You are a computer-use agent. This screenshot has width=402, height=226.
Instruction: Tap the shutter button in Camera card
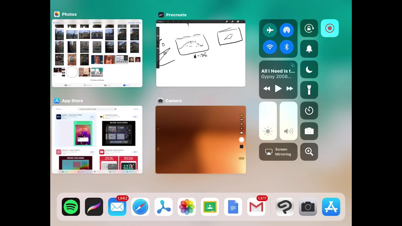[242, 140]
